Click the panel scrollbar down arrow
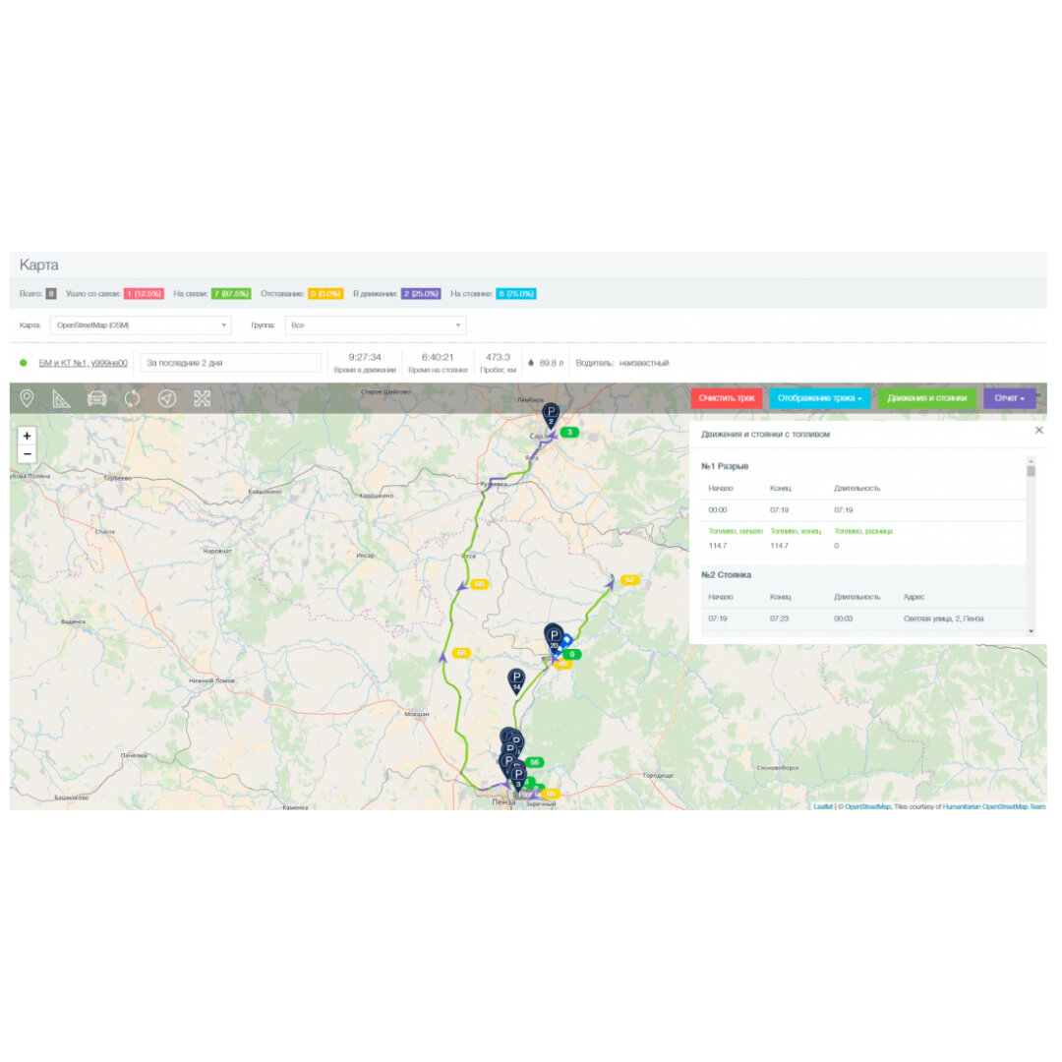The height and width of the screenshot is (1062, 1062). click(x=1031, y=631)
